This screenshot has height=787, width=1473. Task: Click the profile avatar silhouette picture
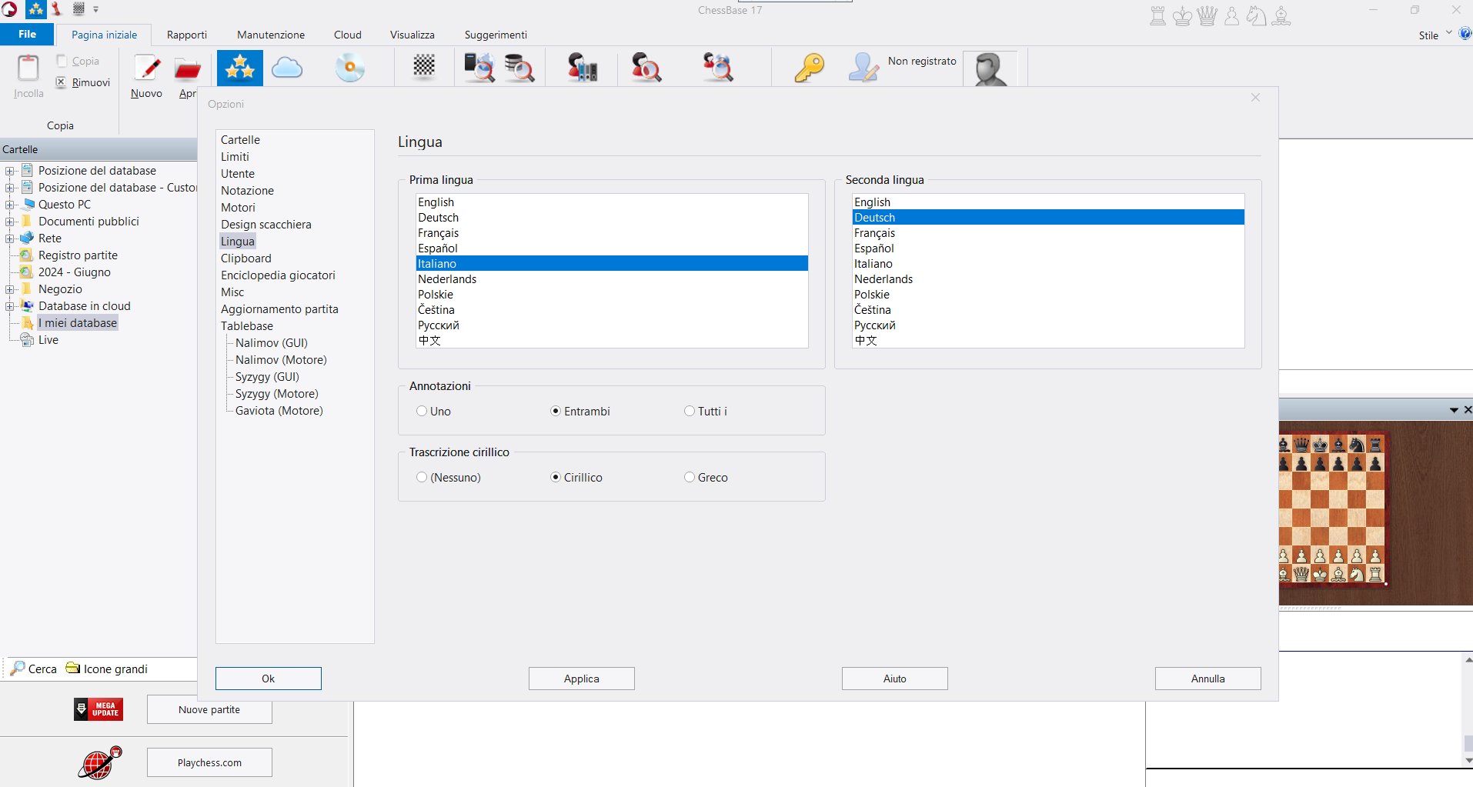point(990,68)
